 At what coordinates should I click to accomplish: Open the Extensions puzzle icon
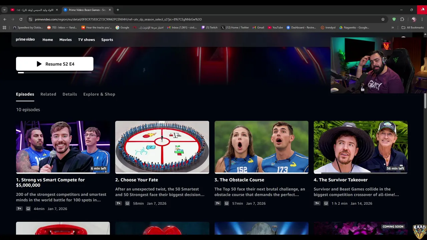pos(402,19)
